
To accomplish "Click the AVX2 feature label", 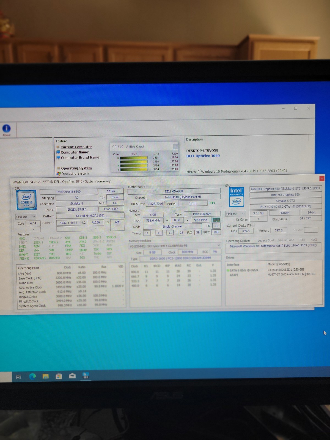I will tap(83, 242).
